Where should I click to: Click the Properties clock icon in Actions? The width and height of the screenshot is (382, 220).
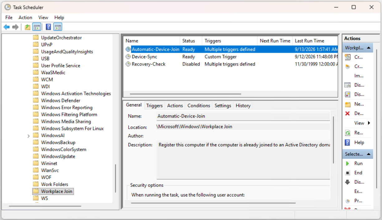pos(347,201)
